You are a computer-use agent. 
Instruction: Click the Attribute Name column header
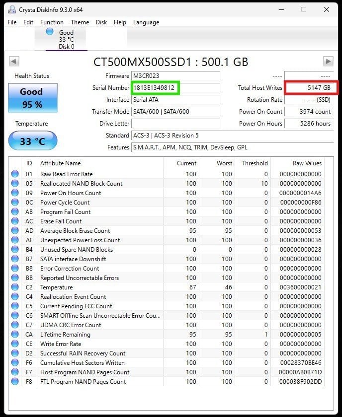pos(100,163)
